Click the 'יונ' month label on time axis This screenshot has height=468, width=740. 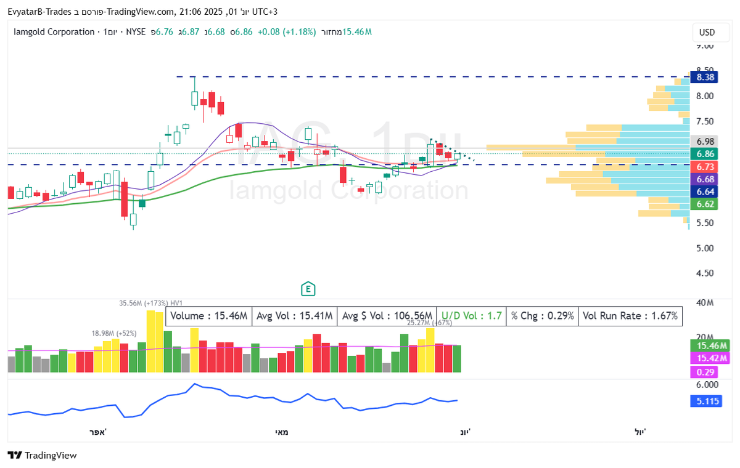click(466, 432)
